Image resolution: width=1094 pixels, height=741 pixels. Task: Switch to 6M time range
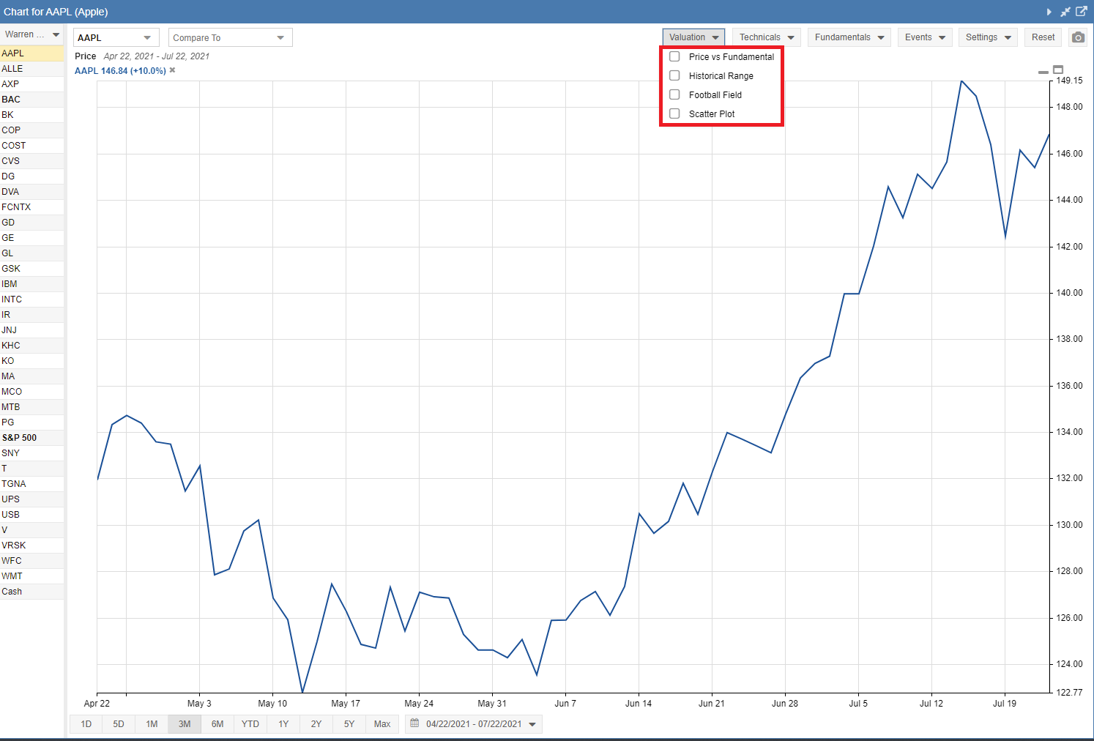[217, 724]
